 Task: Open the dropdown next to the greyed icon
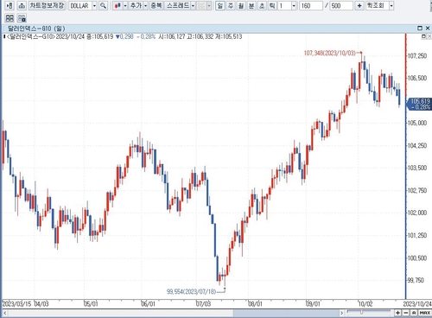[209, 5]
